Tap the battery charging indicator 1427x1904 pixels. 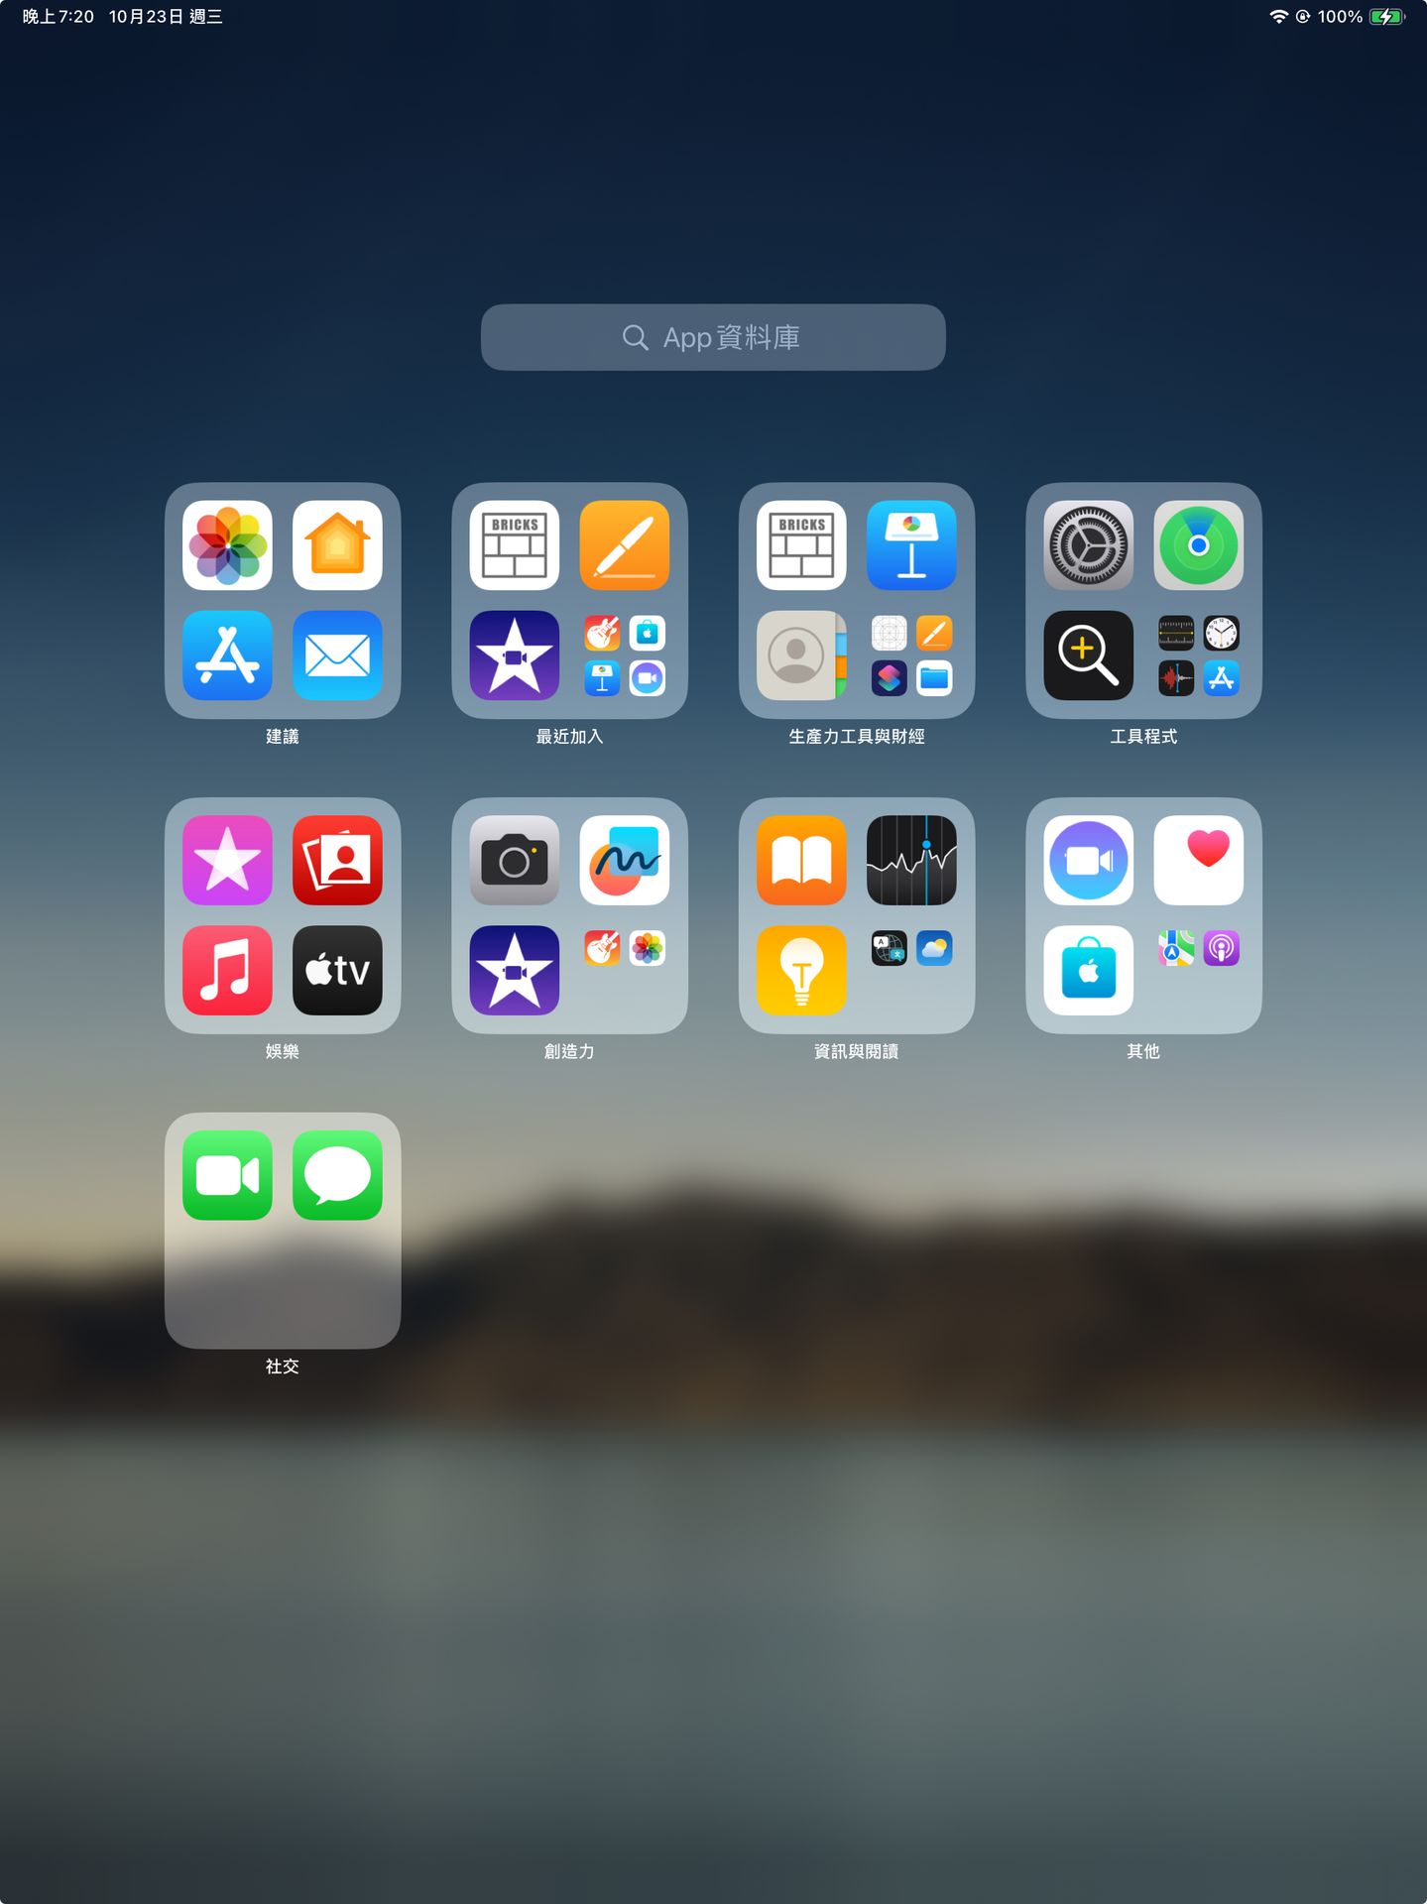pos(1386,17)
